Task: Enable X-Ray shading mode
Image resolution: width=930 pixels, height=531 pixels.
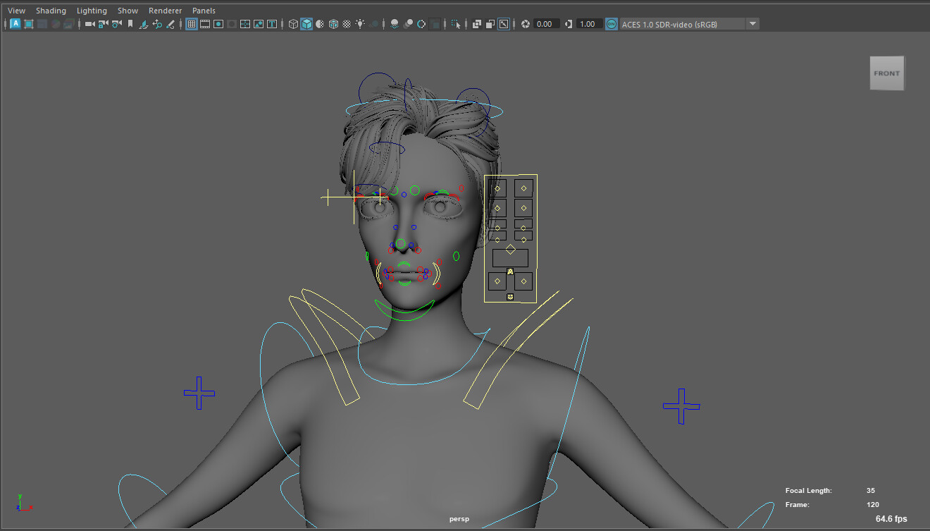Action: [x=333, y=24]
